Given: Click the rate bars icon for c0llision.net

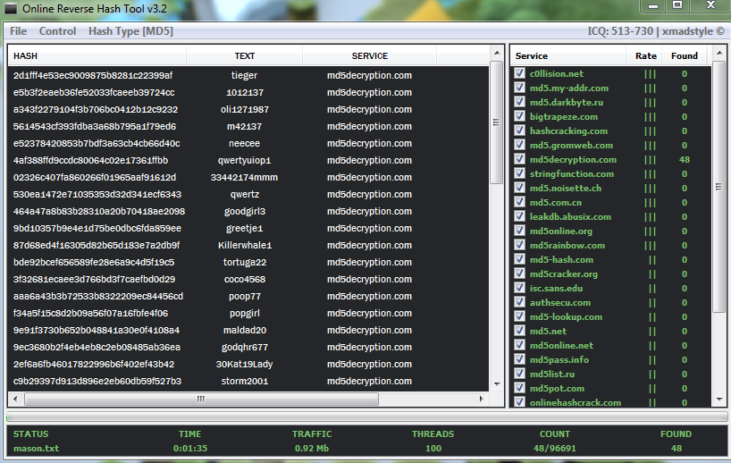Looking at the screenshot, I should 650,74.
